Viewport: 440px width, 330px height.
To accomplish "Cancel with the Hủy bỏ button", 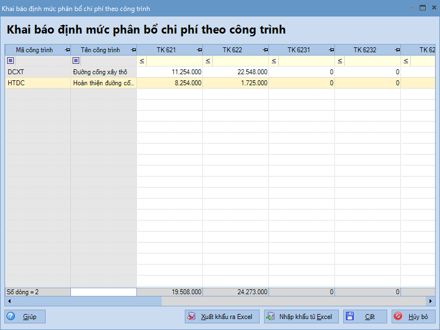I will 413,317.
